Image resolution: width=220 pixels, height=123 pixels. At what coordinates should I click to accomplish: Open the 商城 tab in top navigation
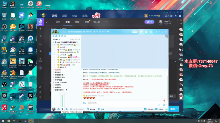[x=85, y=16]
